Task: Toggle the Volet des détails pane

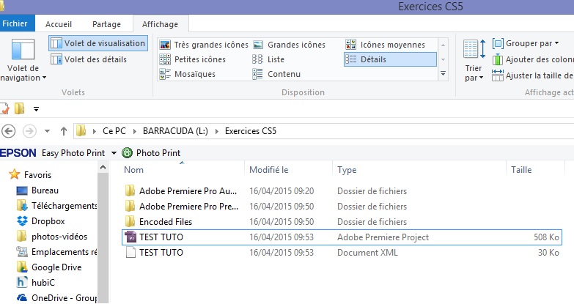Action: pos(91,59)
